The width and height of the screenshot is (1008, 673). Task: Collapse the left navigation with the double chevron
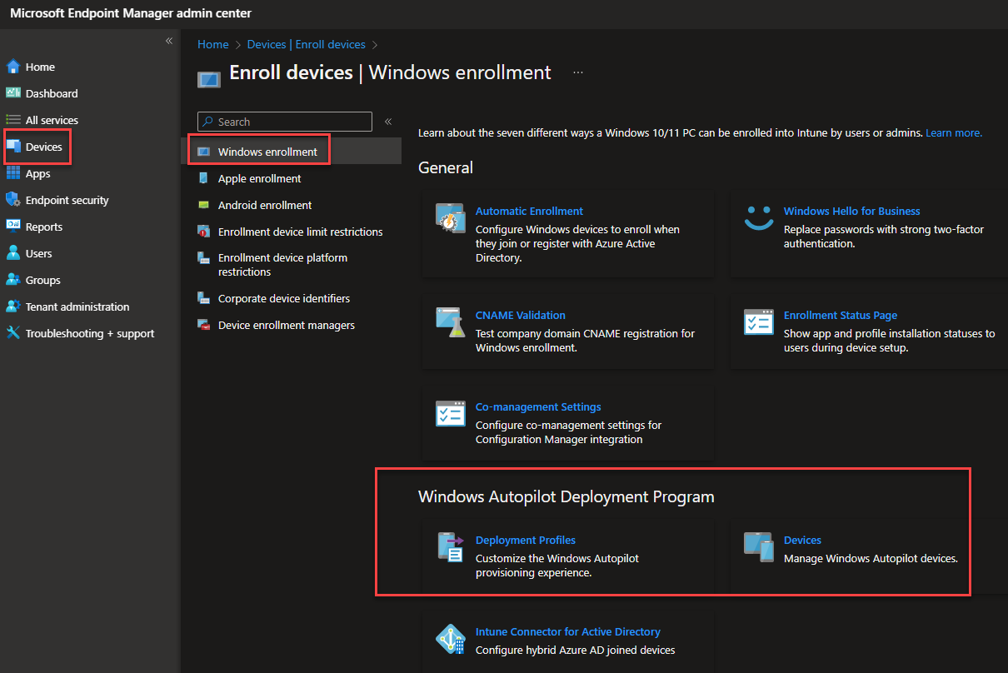(x=168, y=40)
